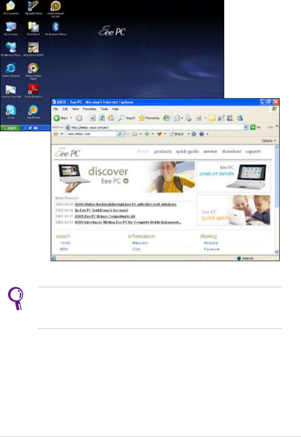Open 'An Eee PC Sold Every 6 Seconds!' news
The width and height of the screenshot is (301, 437).
101,210
